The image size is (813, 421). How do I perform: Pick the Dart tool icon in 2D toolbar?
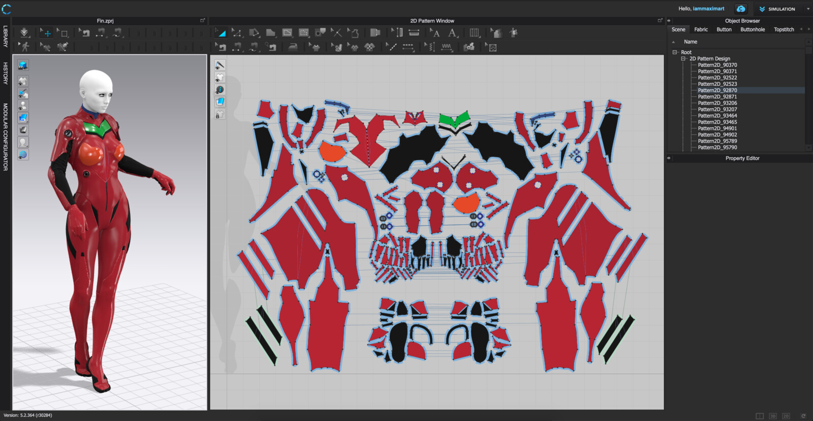point(320,33)
